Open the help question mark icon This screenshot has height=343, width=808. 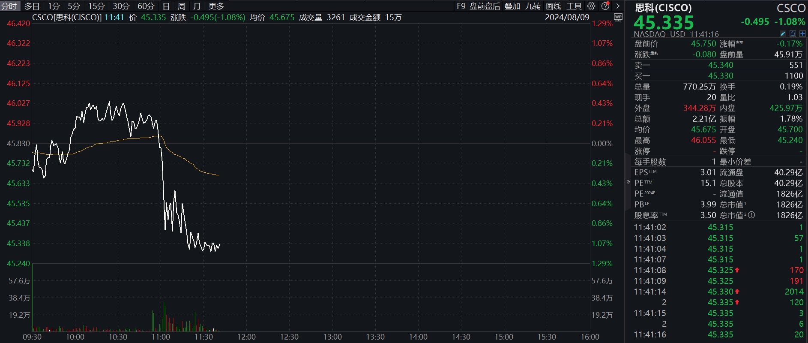(x=605, y=6)
